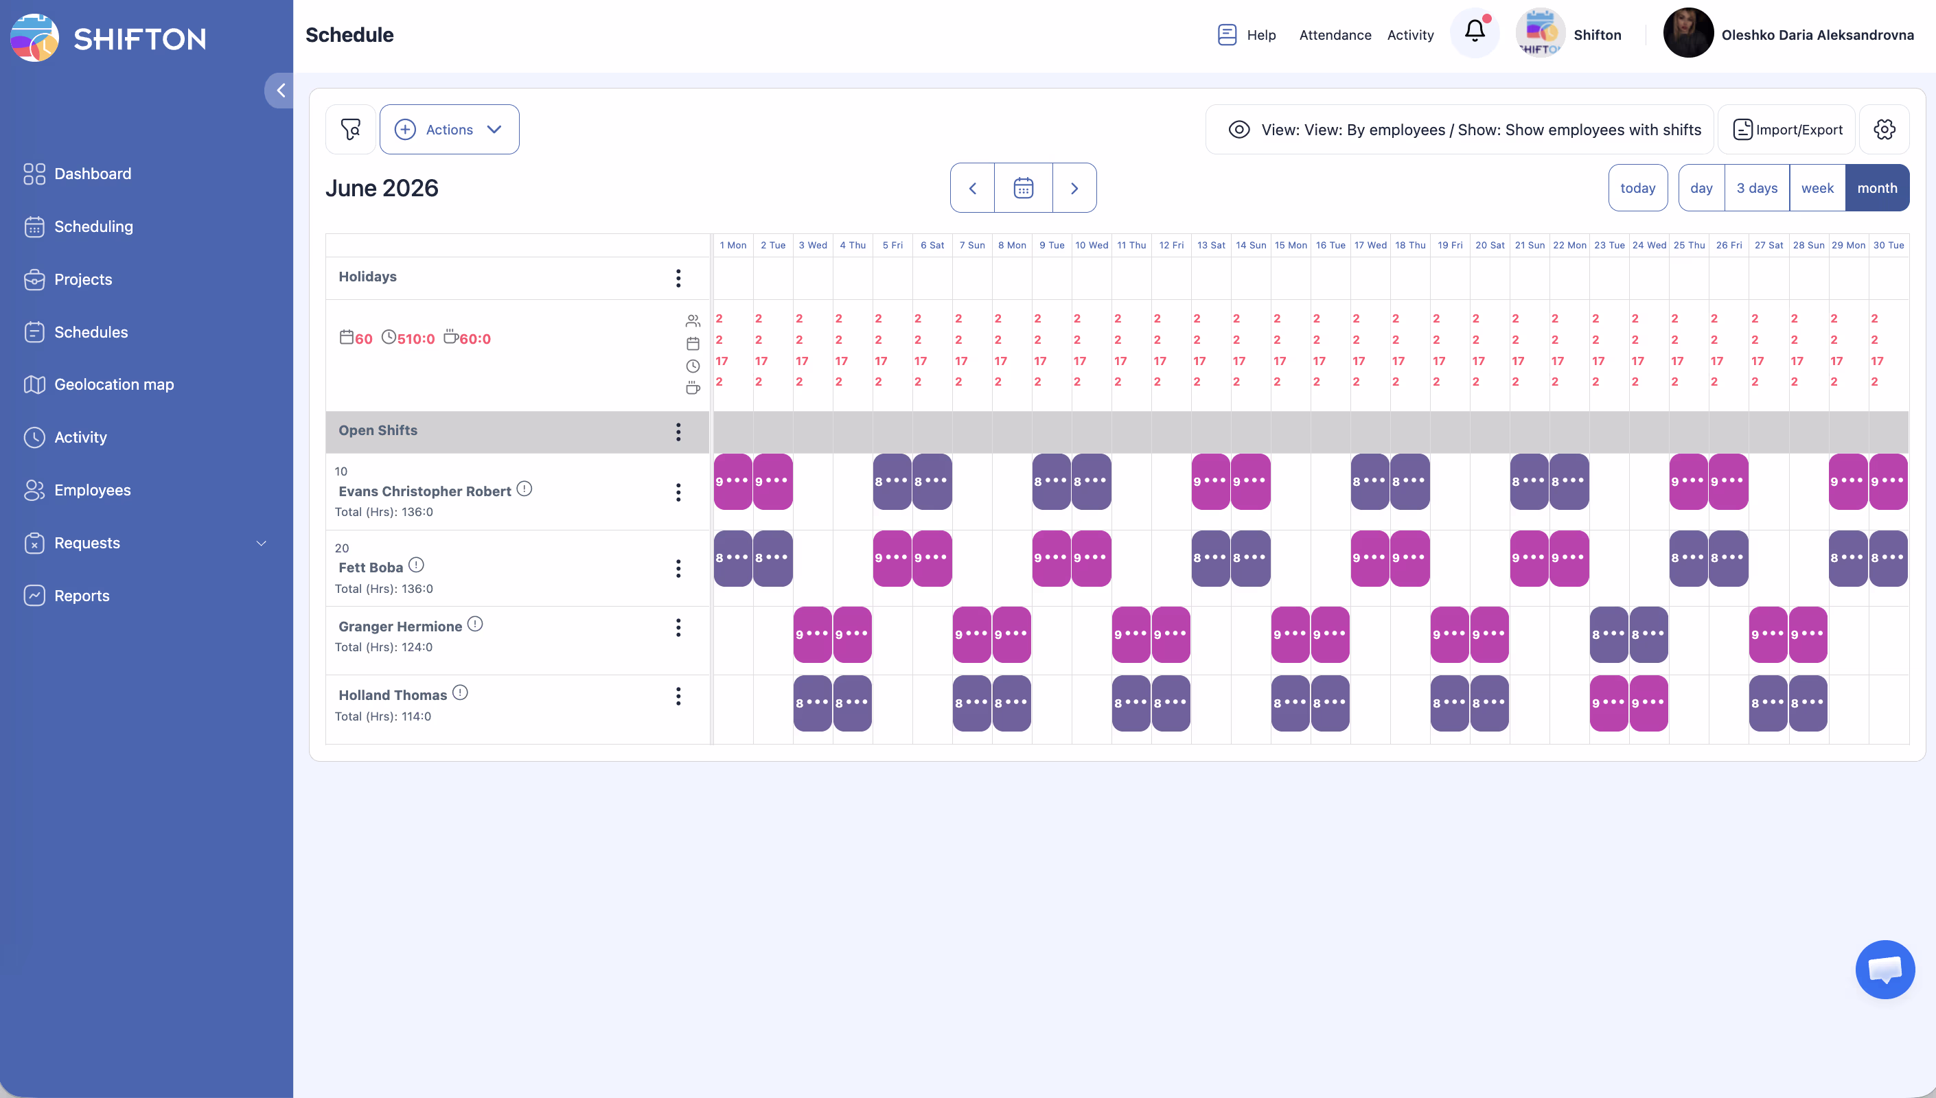Click Import/Export button

[1786, 130]
